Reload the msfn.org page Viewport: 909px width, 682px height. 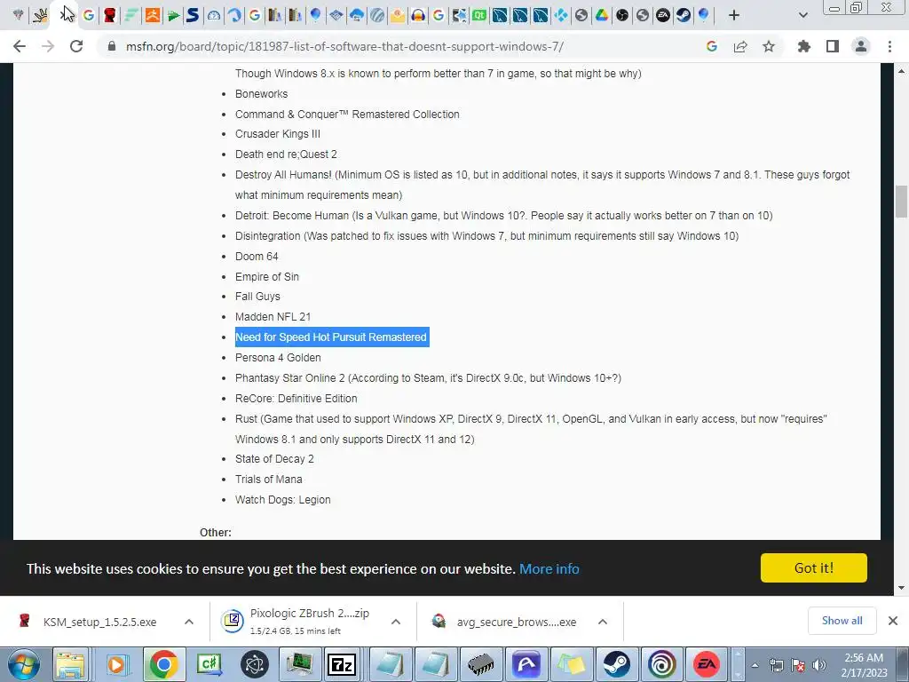pos(76,46)
